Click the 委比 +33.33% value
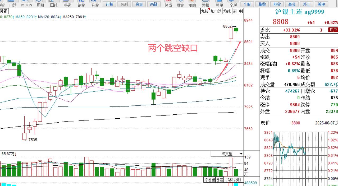This screenshot has height=186, width=338. pos(291,30)
